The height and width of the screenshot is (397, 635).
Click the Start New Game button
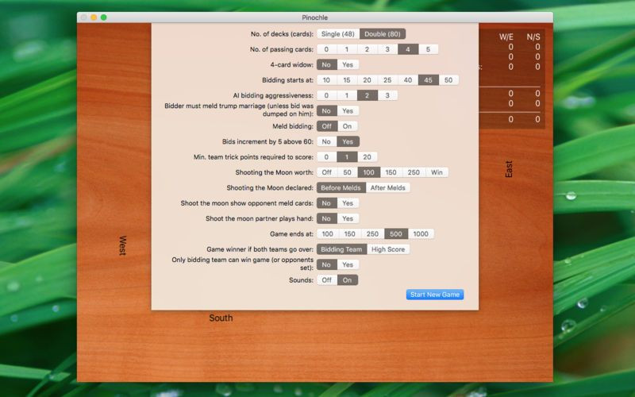[435, 295]
